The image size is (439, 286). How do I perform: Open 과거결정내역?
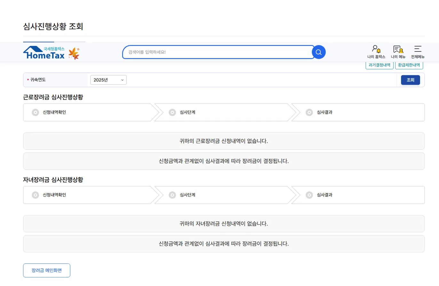pyautogui.click(x=379, y=65)
